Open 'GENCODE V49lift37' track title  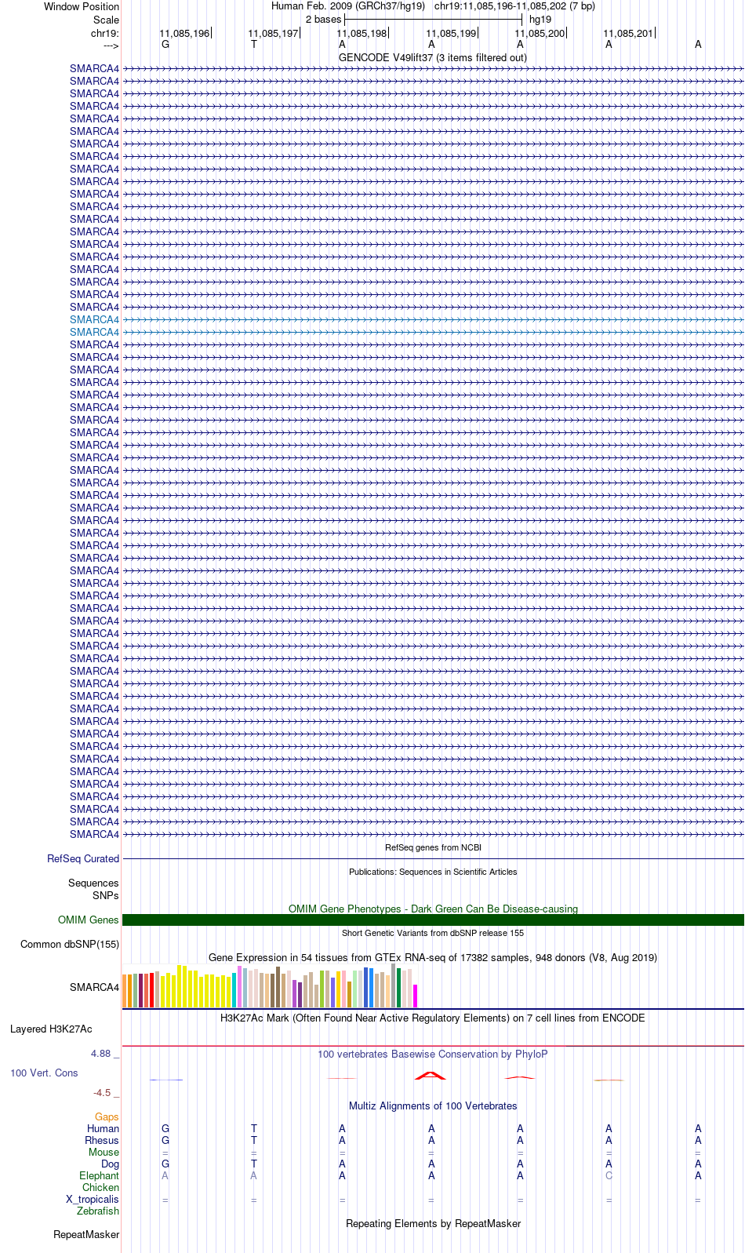point(433,58)
